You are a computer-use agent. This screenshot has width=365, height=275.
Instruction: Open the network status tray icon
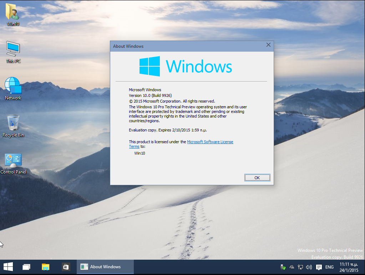(x=300, y=267)
